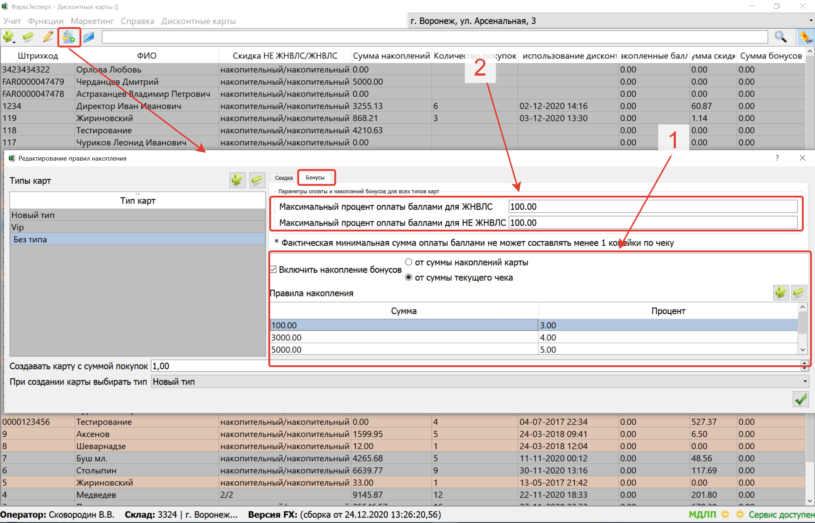Click the green minus delete-card toolbar icon
Viewport: 815px width, 523px height.
pos(28,37)
